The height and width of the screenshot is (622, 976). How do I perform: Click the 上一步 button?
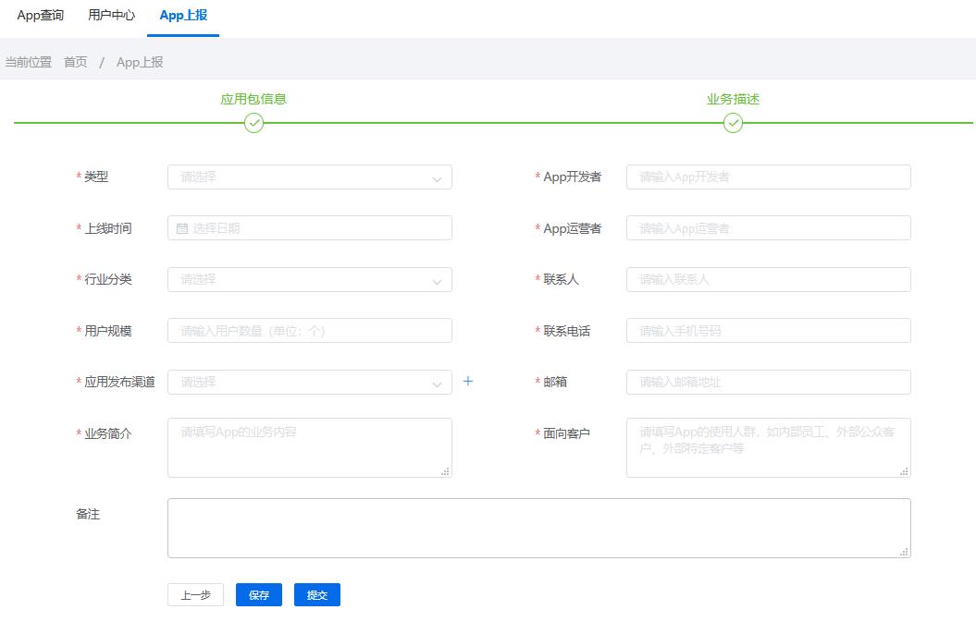[195, 594]
